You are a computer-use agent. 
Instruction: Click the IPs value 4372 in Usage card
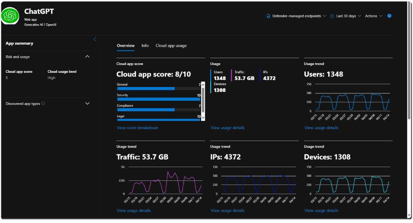coord(269,78)
